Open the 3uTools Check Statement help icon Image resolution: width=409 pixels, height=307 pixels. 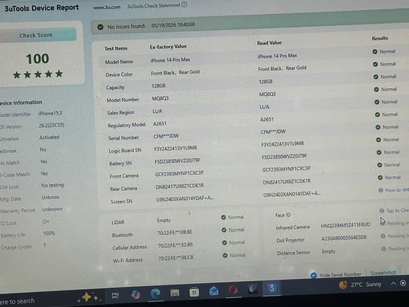[x=184, y=5]
